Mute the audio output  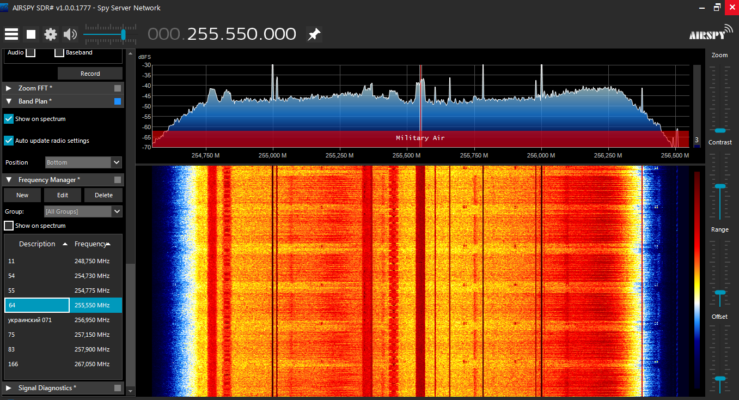(69, 34)
